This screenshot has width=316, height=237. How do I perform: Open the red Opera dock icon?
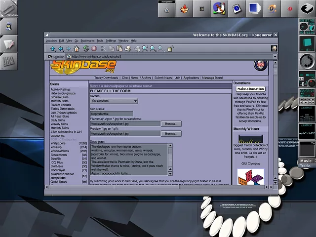coord(291,8)
